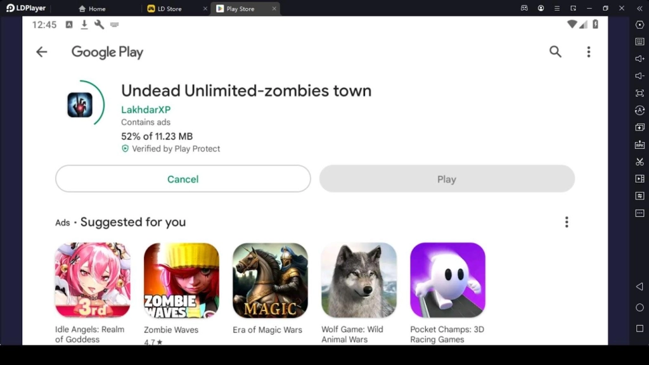The height and width of the screenshot is (365, 649).
Task: Take a screenshot with the sidebar scissors icon
Action: coord(640,162)
